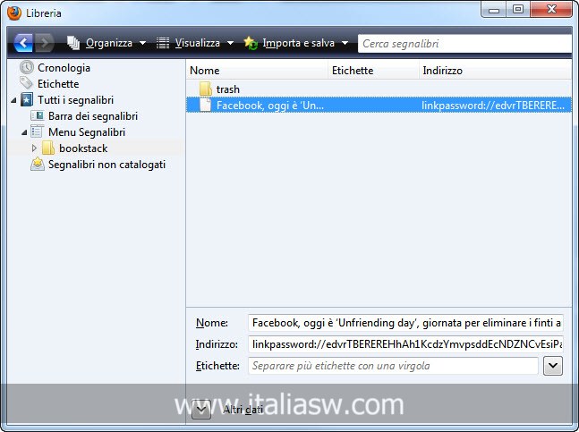This screenshot has width=579, height=432.
Task: Select Cronologia in the sidebar
Action: [x=64, y=68]
